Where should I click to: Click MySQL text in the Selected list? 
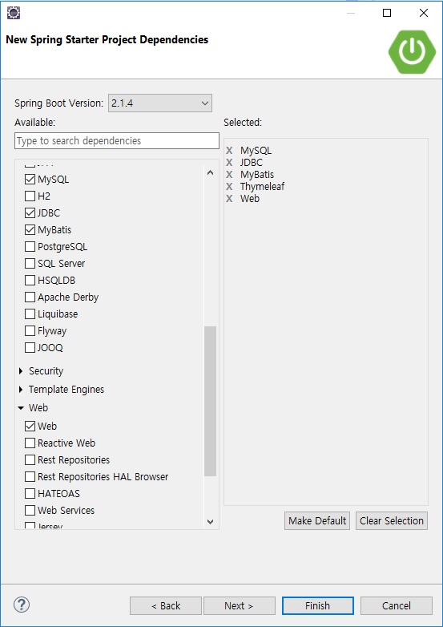(256, 151)
